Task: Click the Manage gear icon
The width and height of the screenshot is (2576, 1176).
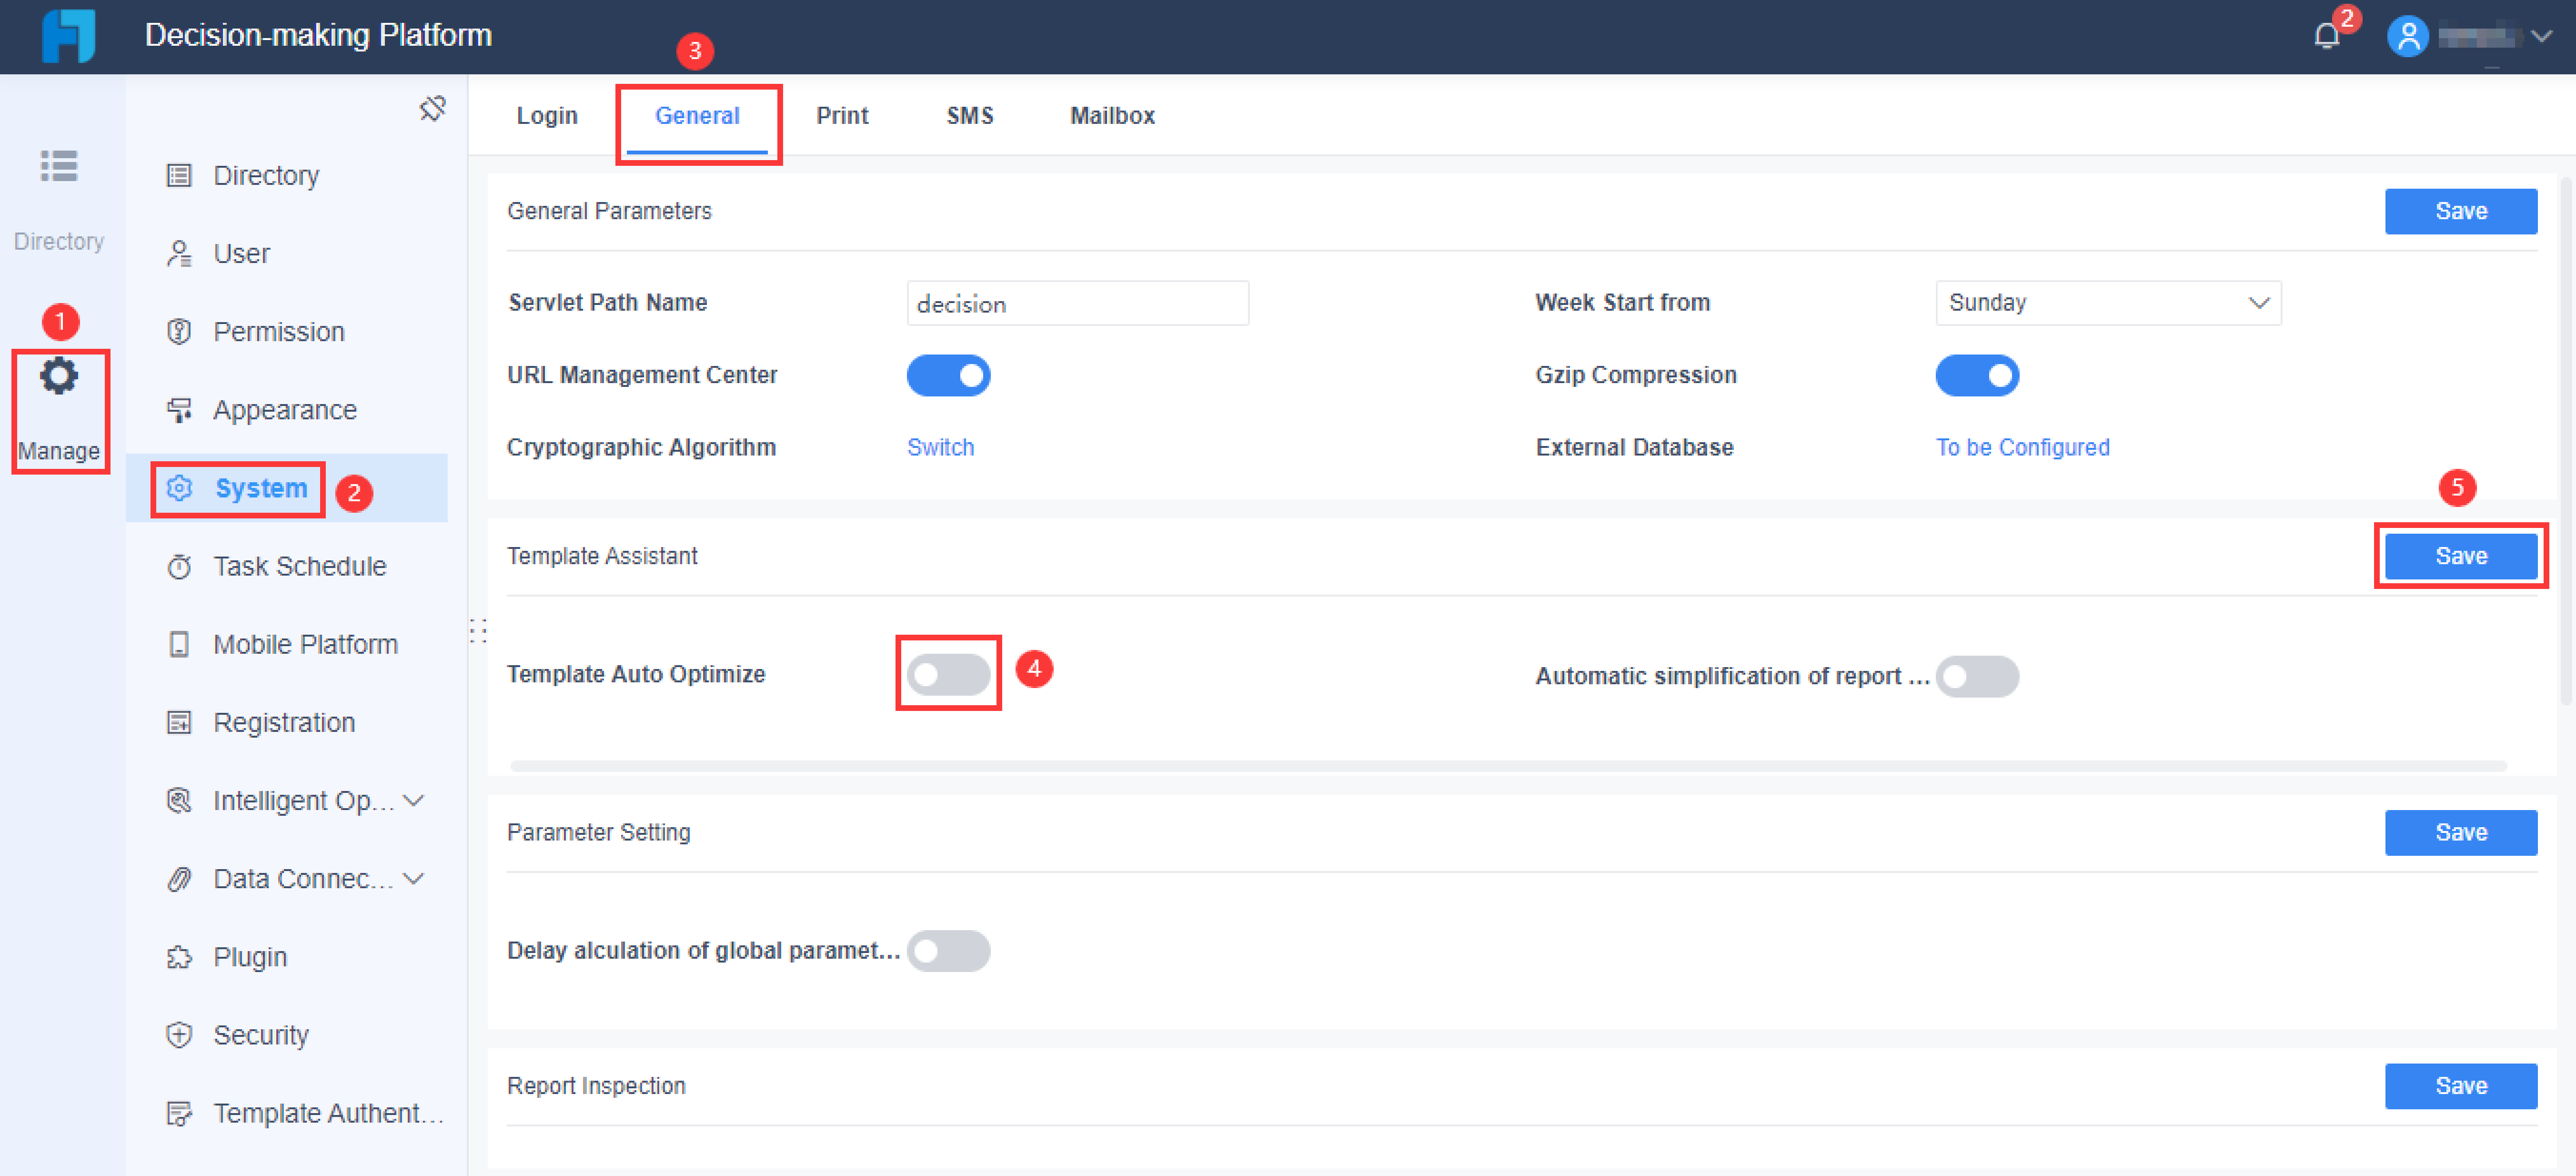Action: click(x=58, y=375)
